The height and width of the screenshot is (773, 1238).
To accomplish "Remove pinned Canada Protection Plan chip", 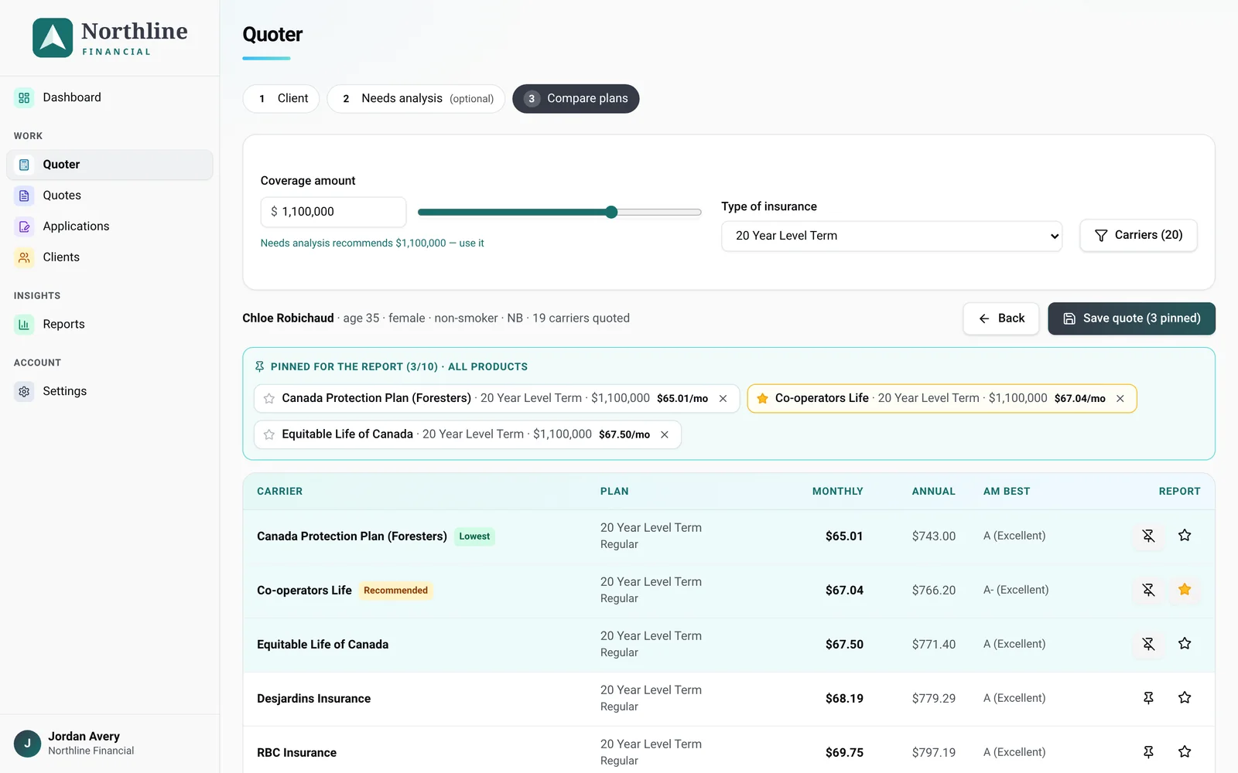I will point(723,399).
